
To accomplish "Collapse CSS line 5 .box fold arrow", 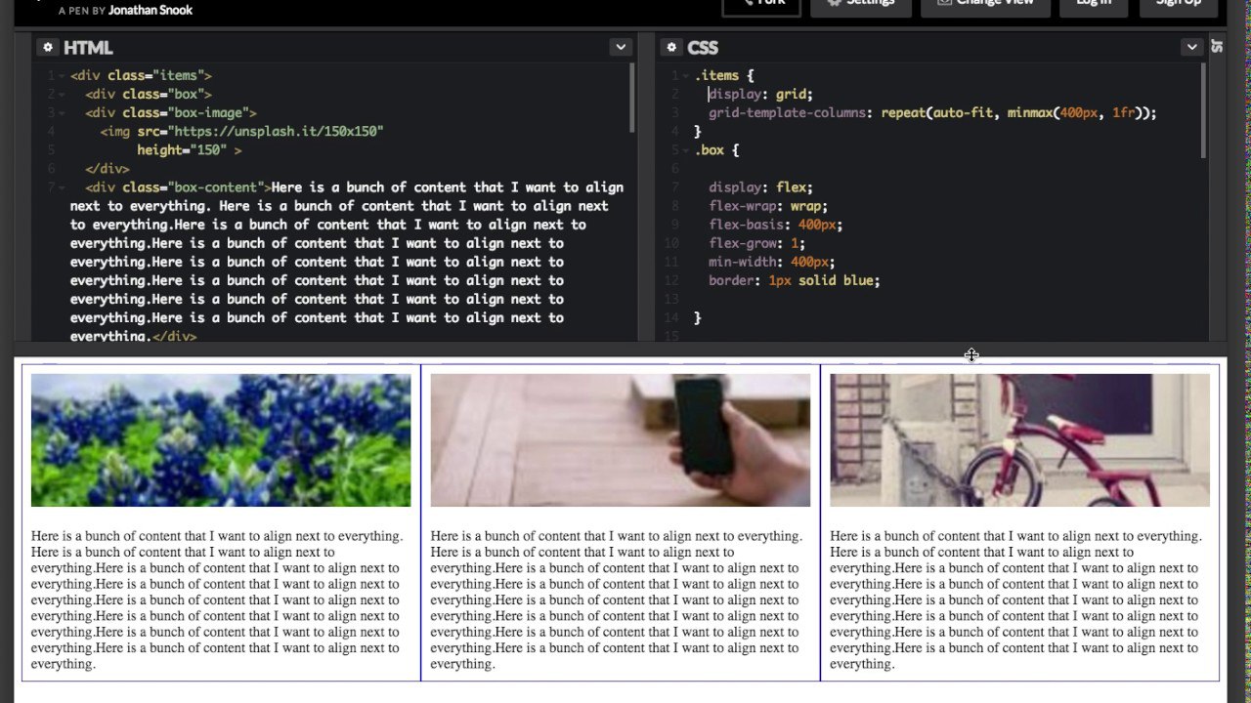I will [686, 150].
